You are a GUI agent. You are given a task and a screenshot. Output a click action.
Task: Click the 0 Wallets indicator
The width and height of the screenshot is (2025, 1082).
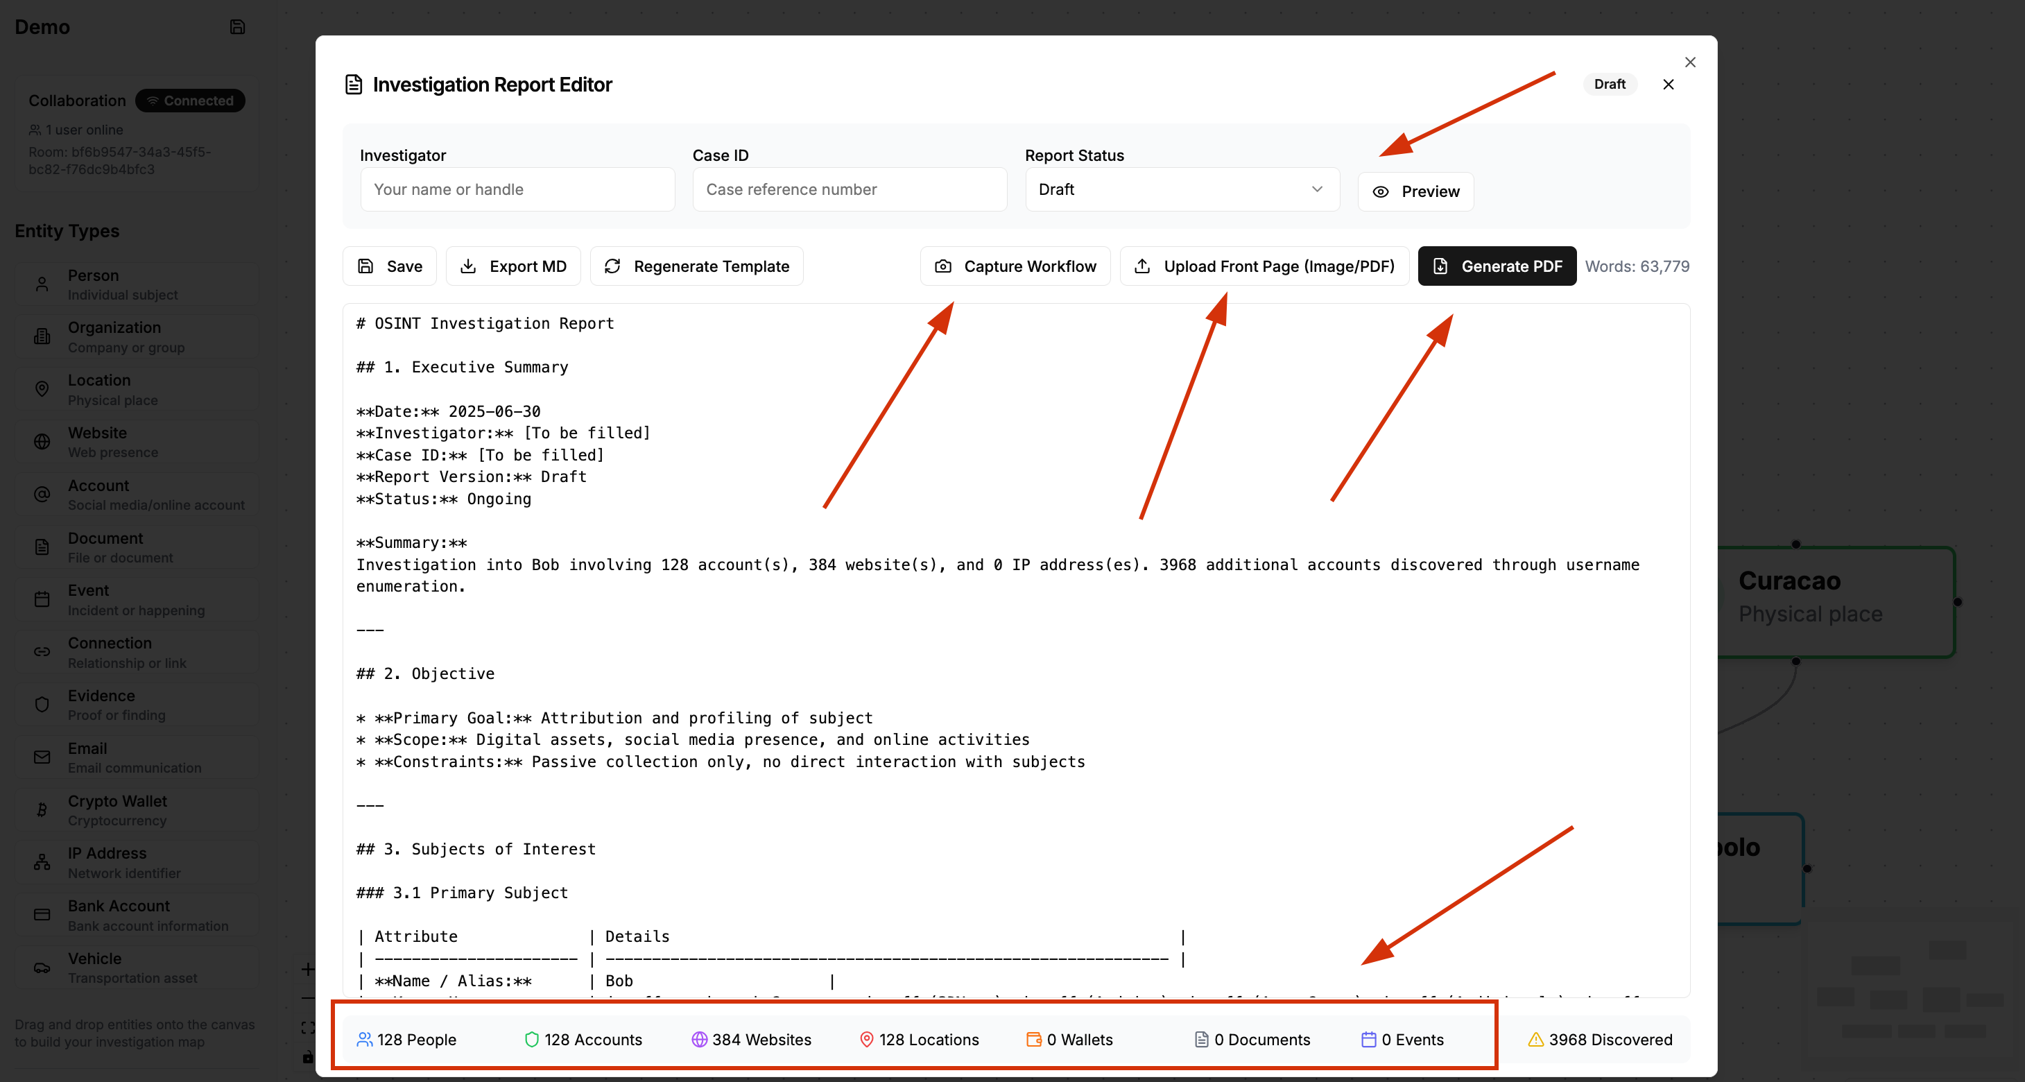pos(1069,1039)
